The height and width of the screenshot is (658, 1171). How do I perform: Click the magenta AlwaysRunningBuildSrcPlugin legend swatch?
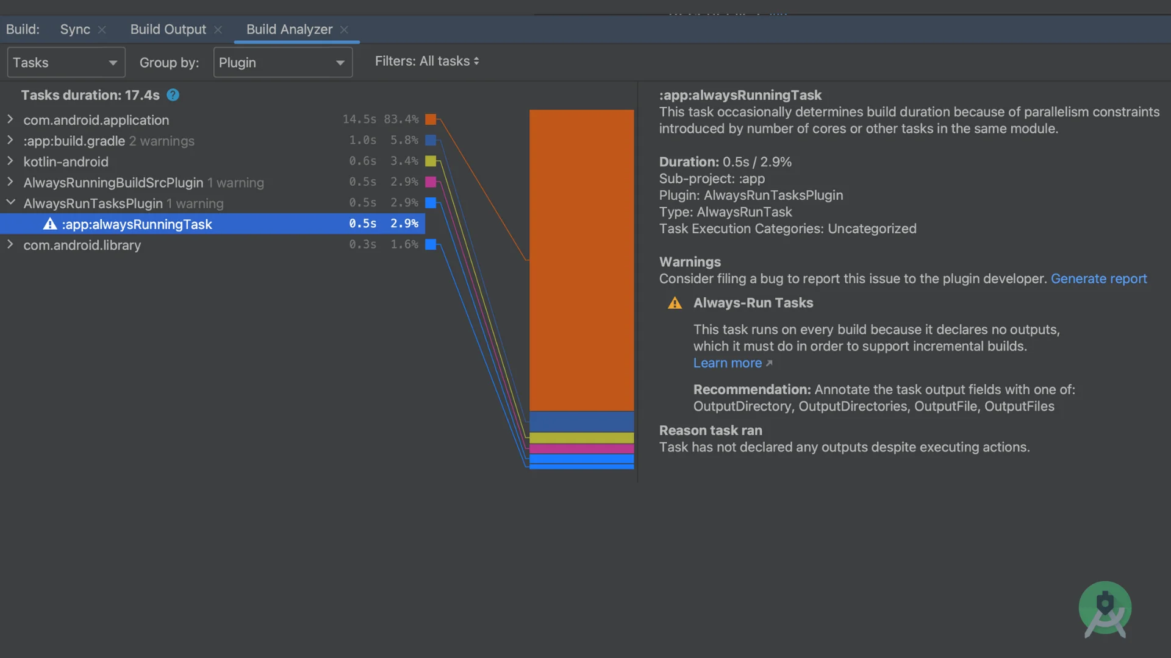point(431,182)
